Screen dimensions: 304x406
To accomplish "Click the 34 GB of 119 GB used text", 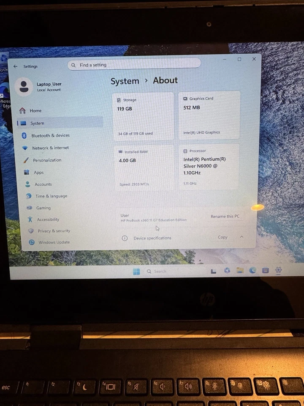I will coord(136,134).
